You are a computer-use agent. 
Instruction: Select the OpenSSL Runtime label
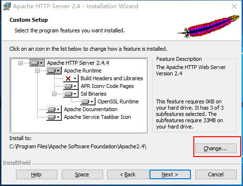(118, 101)
